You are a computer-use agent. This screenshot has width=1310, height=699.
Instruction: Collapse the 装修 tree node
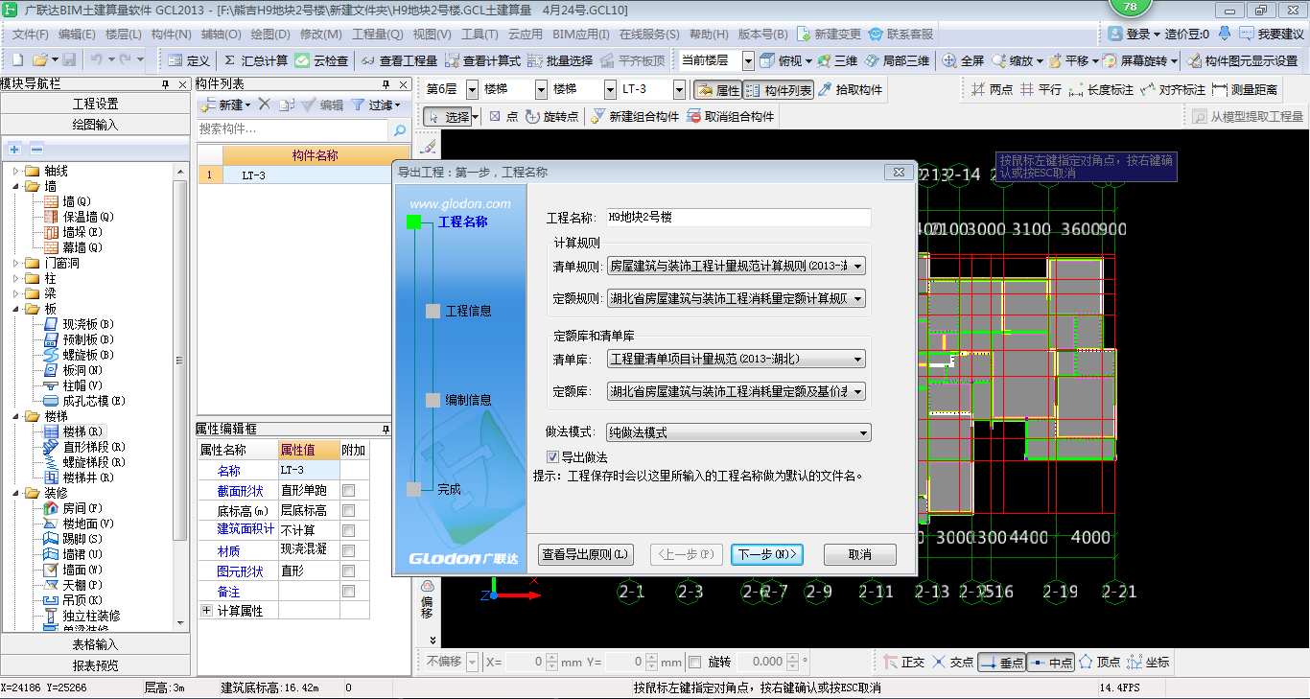pyautogui.click(x=16, y=493)
